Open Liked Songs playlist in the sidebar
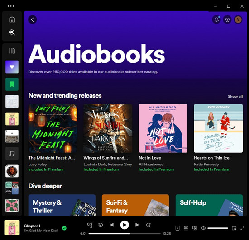Image resolution: width=249 pixels, height=240 pixels. 12,67
